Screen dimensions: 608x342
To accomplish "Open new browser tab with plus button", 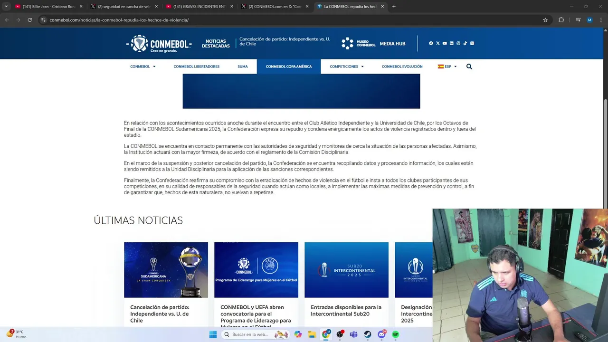I will tap(394, 7).
